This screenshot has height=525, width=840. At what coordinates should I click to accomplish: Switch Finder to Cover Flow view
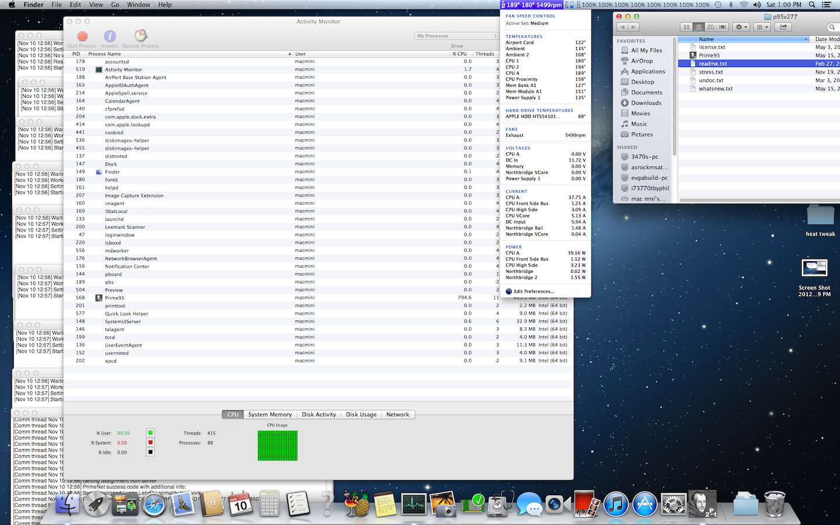(x=722, y=27)
